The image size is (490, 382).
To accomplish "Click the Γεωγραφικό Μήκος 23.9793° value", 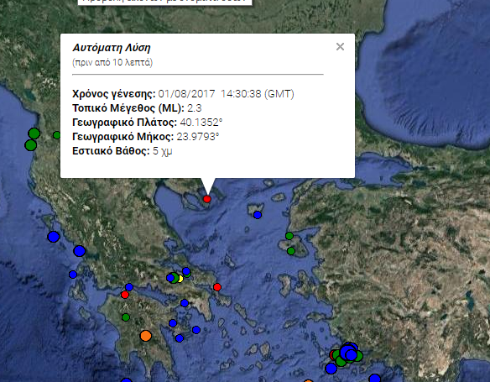I will point(198,137).
